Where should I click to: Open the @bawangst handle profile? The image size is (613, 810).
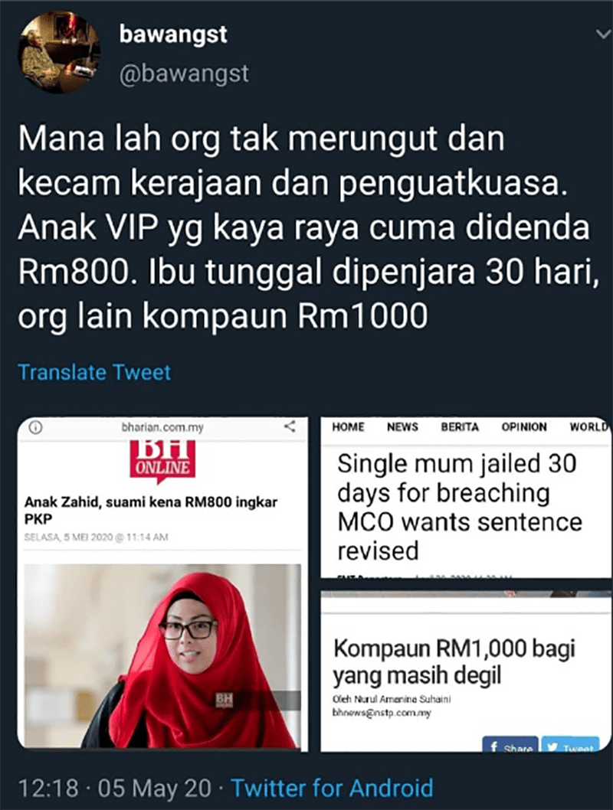coord(184,73)
